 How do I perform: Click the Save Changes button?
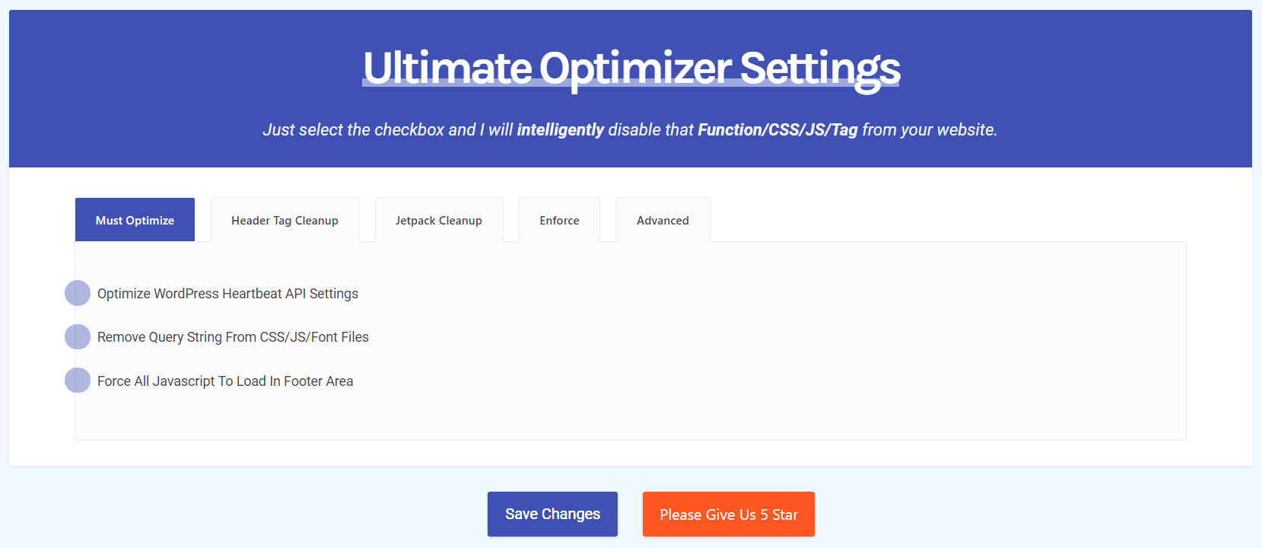[x=552, y=514]
